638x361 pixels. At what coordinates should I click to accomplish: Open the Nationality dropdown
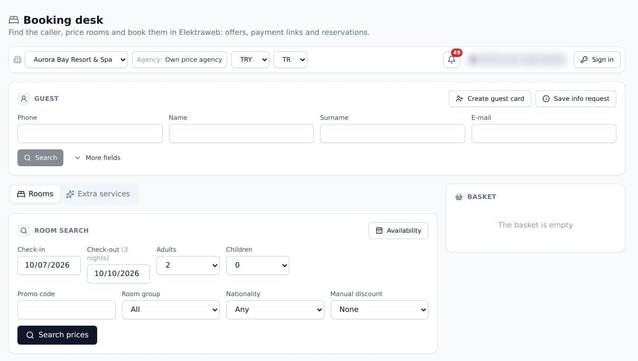click(275, 309)
